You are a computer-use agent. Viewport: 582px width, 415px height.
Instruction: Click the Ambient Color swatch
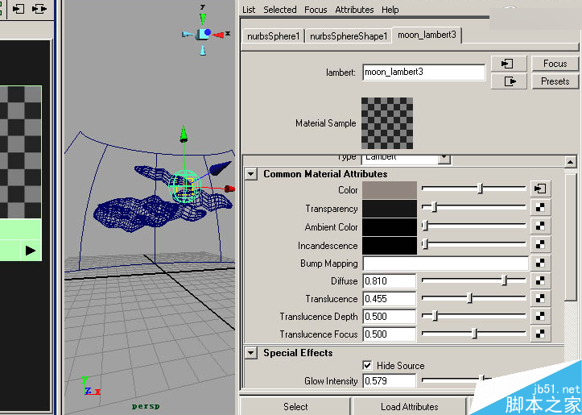click(390, 227)
